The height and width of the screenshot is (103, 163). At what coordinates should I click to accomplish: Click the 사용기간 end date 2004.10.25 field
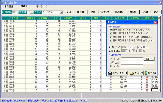(143, 47)
